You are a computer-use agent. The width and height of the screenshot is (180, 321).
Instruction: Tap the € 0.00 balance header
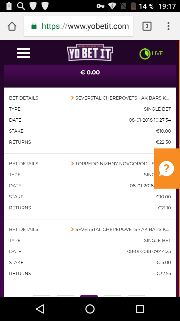pos(90,72)
